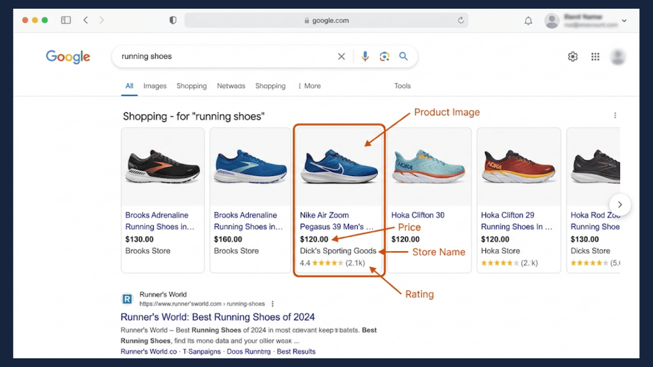Click the Google account profile picture
653x367 pixels.
coord(618,57)
